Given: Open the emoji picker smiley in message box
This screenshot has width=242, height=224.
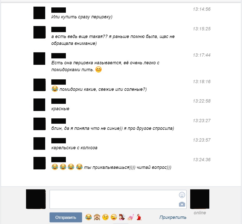Looking at the screenshot, I should point(182,195).
